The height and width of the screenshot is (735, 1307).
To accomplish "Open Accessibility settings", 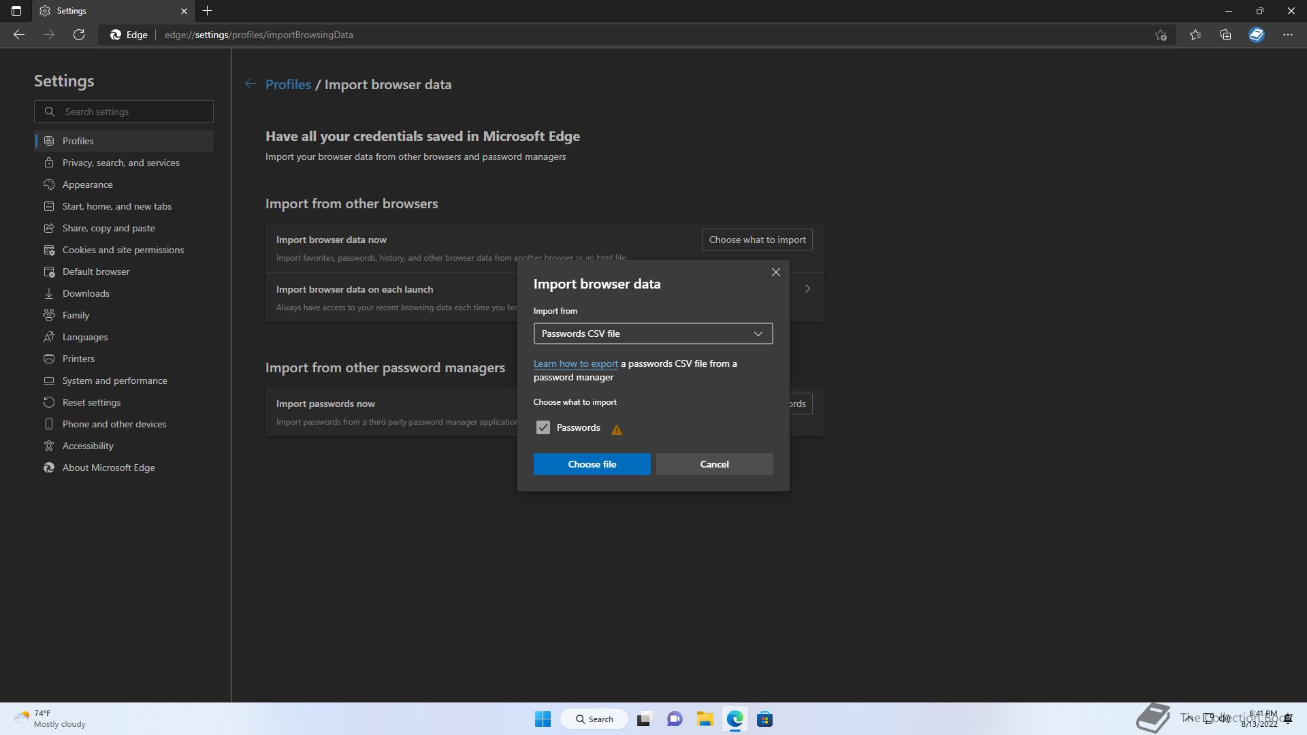I will (124, 446).
